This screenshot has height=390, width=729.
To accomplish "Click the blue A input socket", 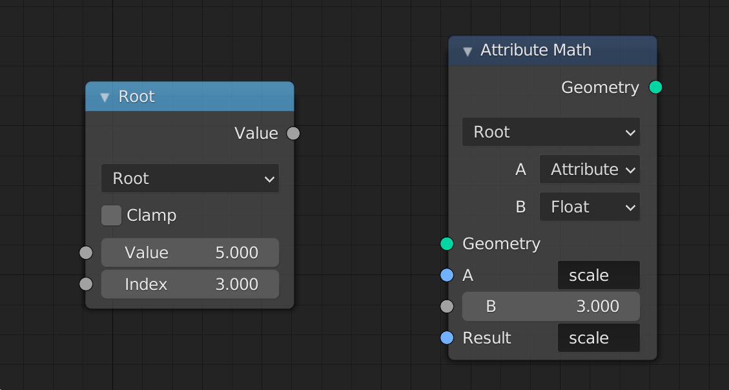I will coord(447,275).
